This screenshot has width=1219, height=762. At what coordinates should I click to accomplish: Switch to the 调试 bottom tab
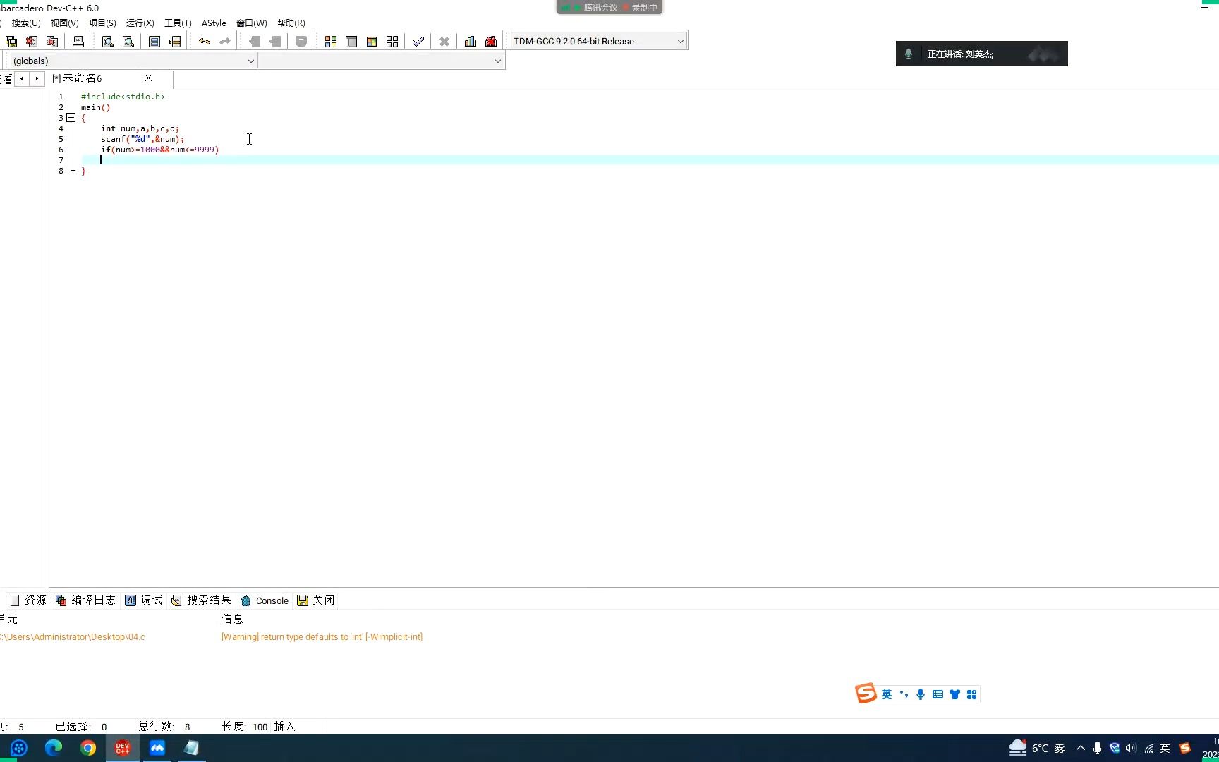(x=144, y=600)
